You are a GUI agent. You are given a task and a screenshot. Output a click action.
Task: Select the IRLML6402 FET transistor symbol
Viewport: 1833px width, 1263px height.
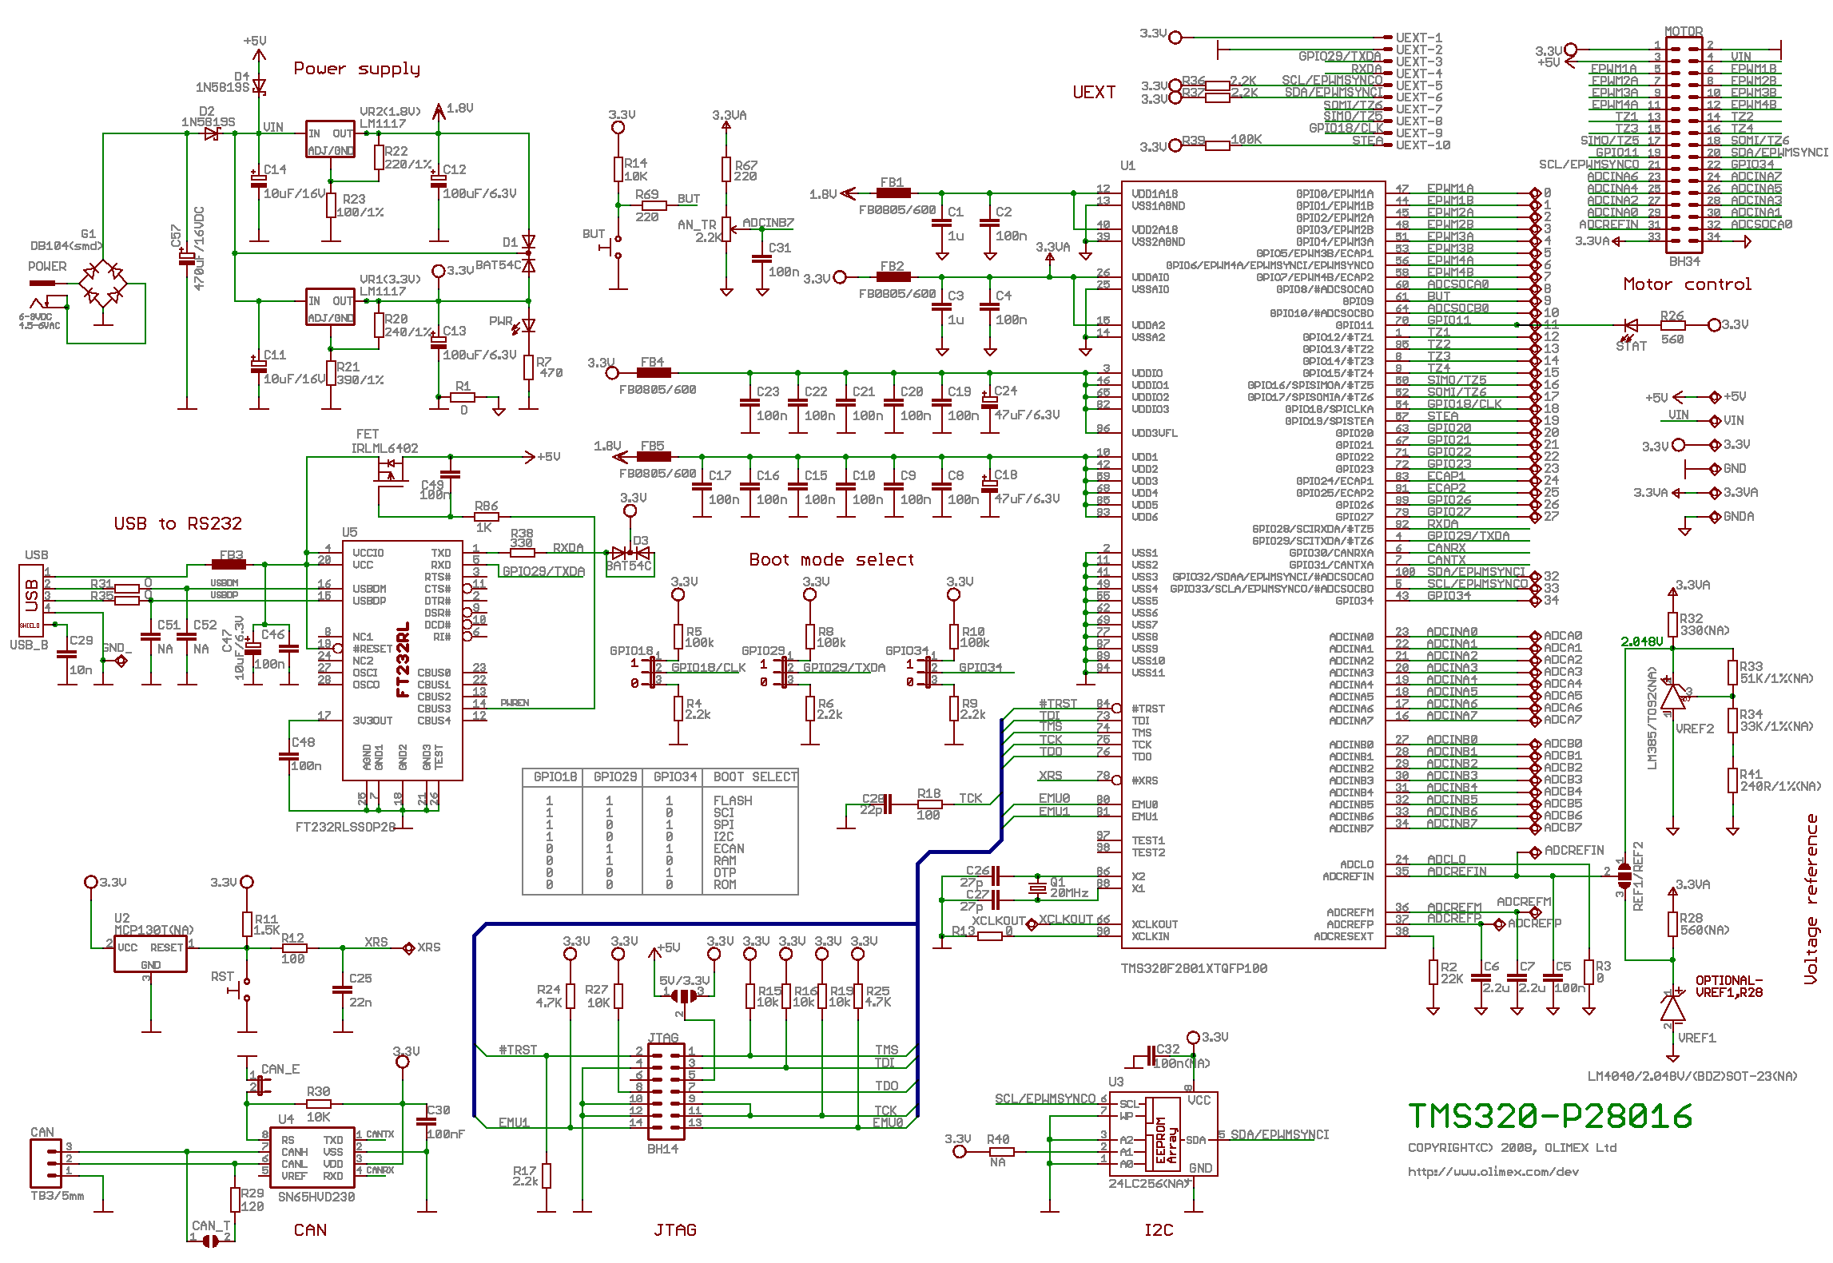click(391, 471)
